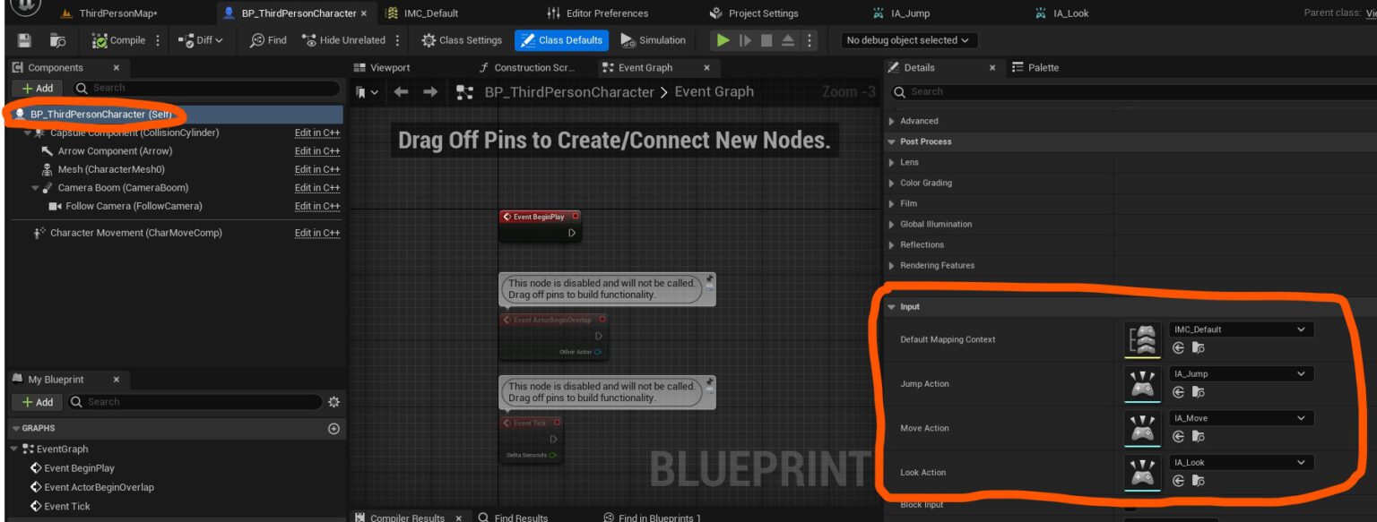Open the IA_Look asset dropdown
This screenshot has width=1377, height=522.
tap(1242, 463)
